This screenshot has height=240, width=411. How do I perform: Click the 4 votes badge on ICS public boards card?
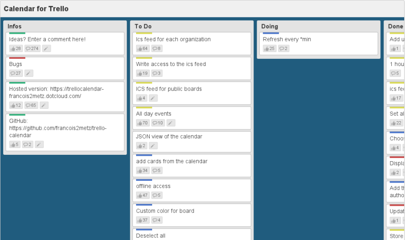[x=142, y=98]
